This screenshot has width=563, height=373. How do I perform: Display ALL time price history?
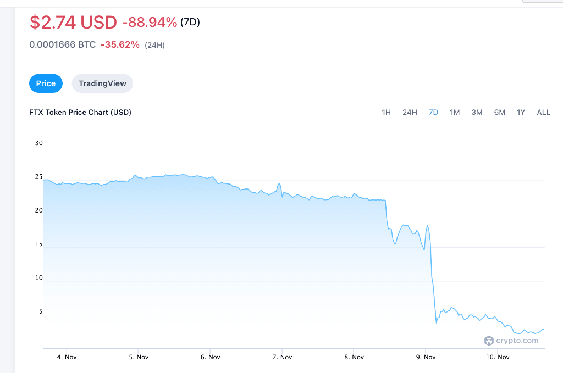[543, 112]
